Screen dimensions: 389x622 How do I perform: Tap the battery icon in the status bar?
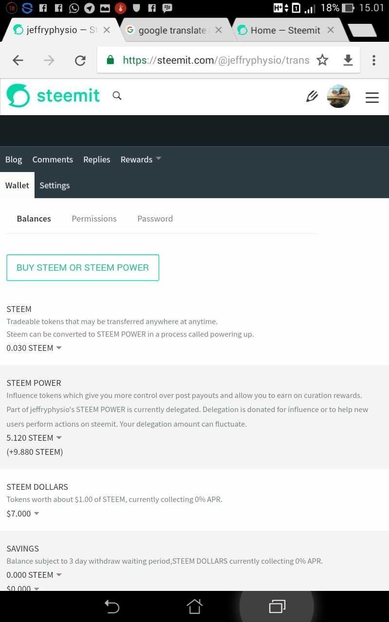point(348,8)
